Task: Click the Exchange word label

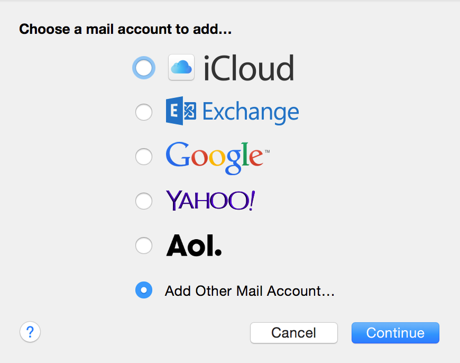Action: click(251, 112)
